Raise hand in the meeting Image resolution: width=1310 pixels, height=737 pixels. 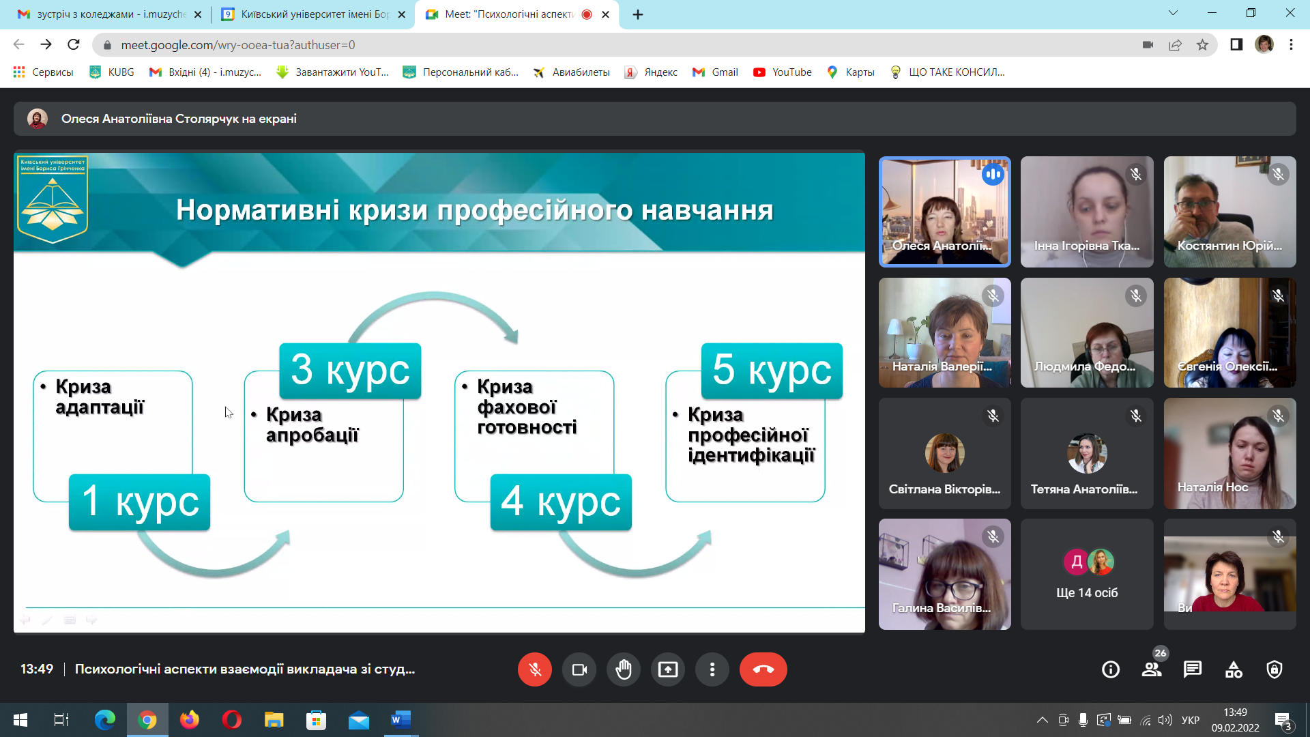624,669
